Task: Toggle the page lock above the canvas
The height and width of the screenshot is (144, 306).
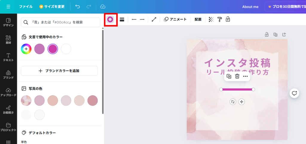Action: click(267, 35)
